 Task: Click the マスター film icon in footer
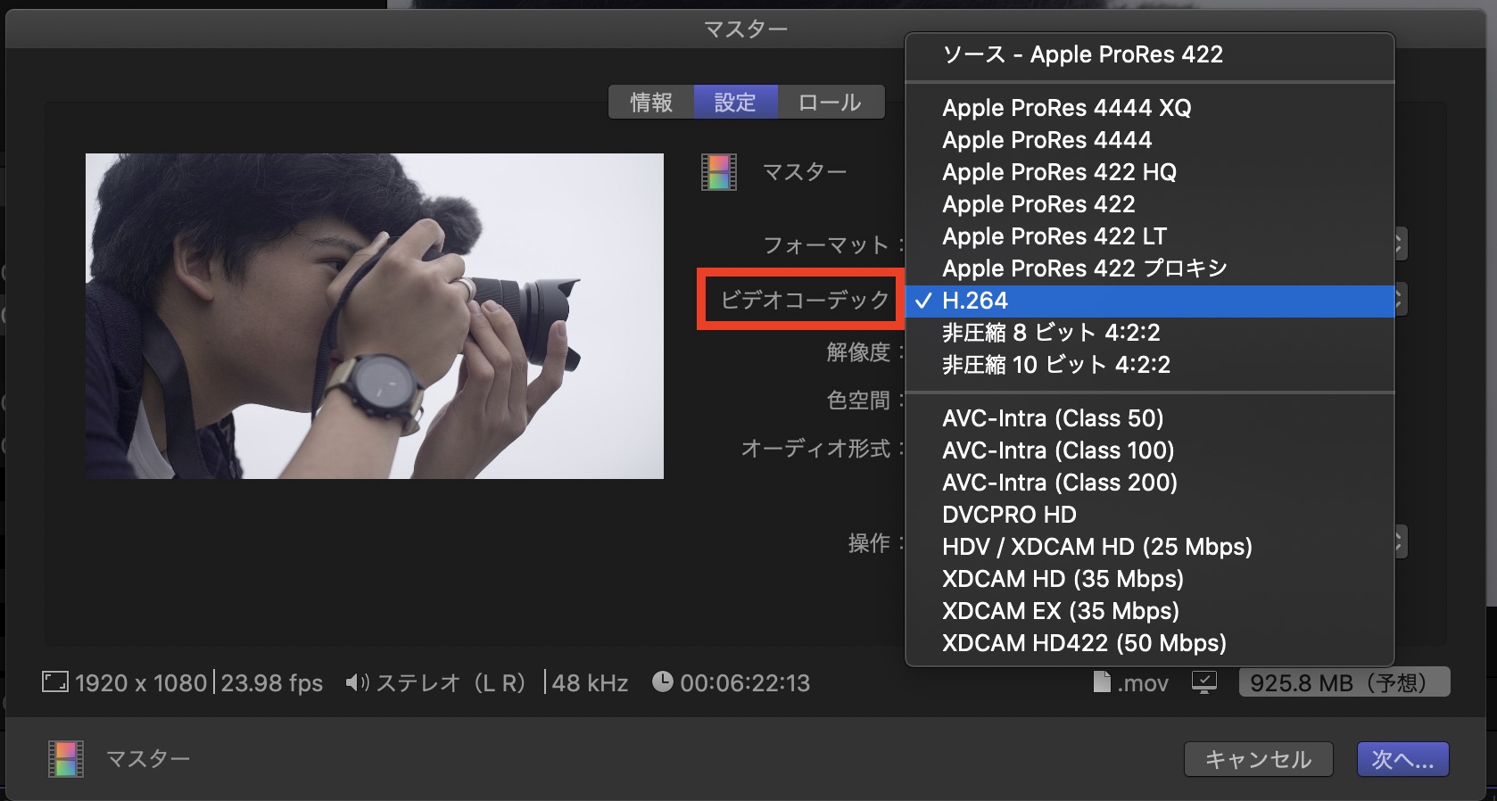(x=66, y=759)
